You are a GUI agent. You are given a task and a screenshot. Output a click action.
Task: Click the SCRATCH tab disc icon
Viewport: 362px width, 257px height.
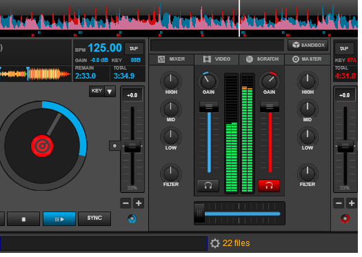pos(250,59)
